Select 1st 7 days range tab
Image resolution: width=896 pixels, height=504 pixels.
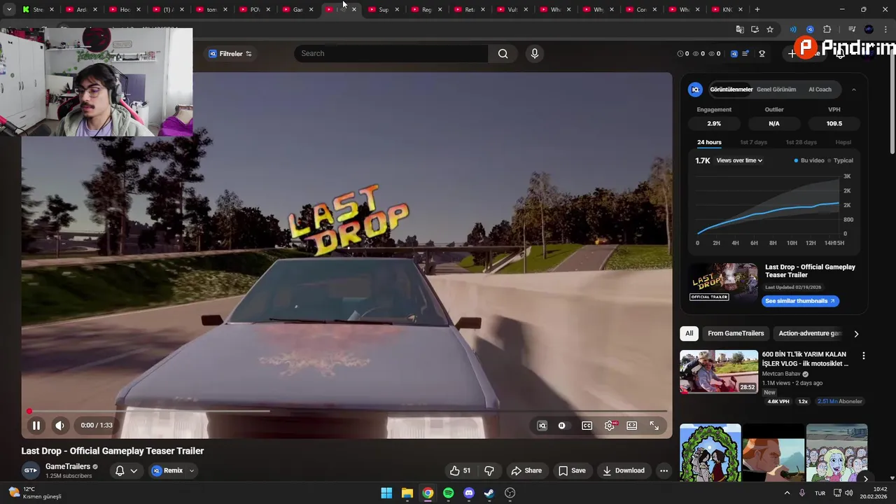click(x=754, y=142)
